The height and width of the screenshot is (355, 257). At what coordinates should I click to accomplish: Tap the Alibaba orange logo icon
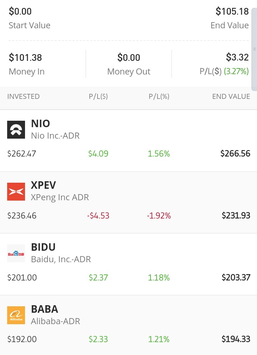pyautogui.click(x=16, y=315)
